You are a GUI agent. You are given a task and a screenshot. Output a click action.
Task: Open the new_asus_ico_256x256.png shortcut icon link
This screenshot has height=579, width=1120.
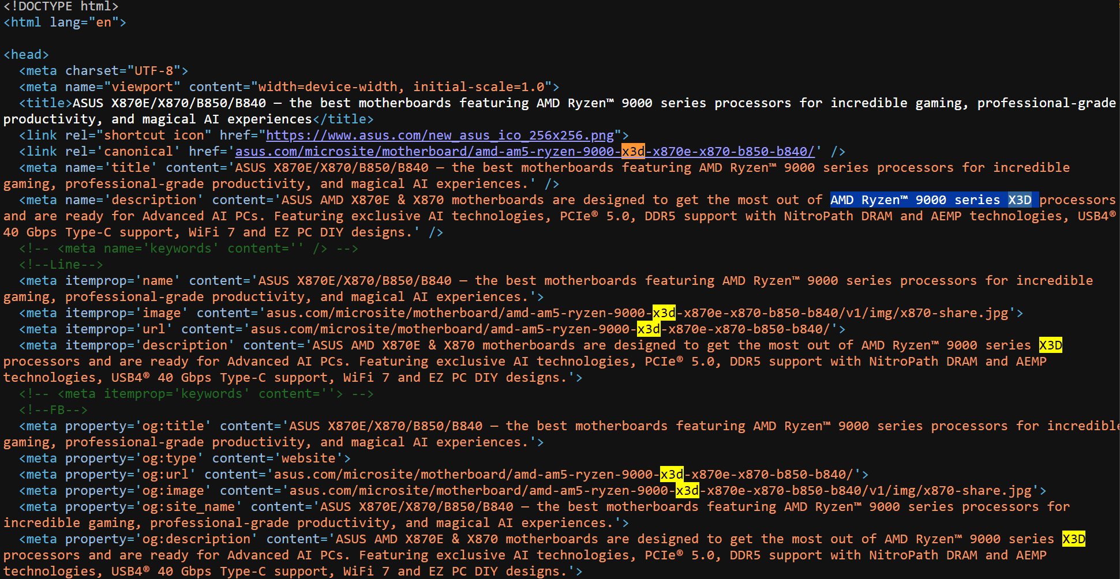pos(440,136)
